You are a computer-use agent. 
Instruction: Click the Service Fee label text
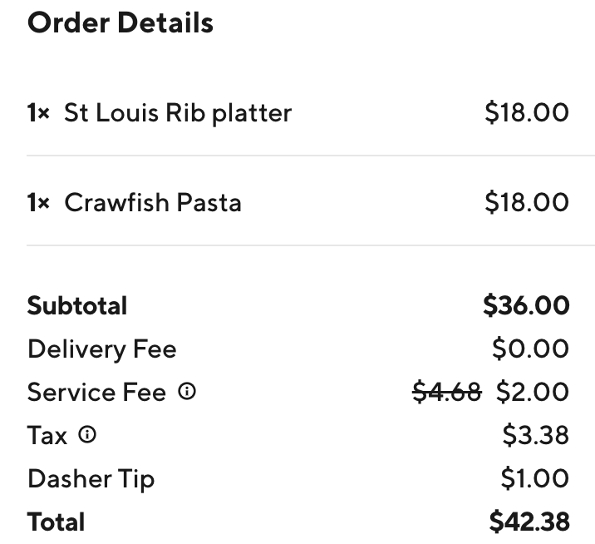(x=96, y=392)
